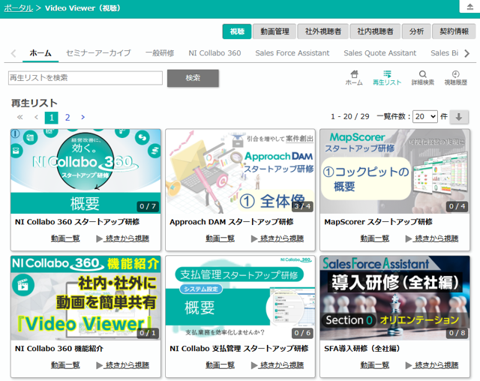Viewport: 480px width, 381px height.
Task: Open 動画一覧 for SFA導入研修（全社編）
Action: [375, 365]
